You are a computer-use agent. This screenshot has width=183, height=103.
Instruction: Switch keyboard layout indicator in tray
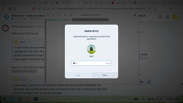point(143,99)
